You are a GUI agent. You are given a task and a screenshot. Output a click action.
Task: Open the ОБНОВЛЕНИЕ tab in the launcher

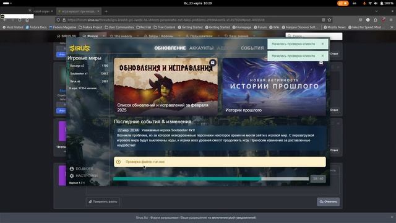click(x=170, y=48)
